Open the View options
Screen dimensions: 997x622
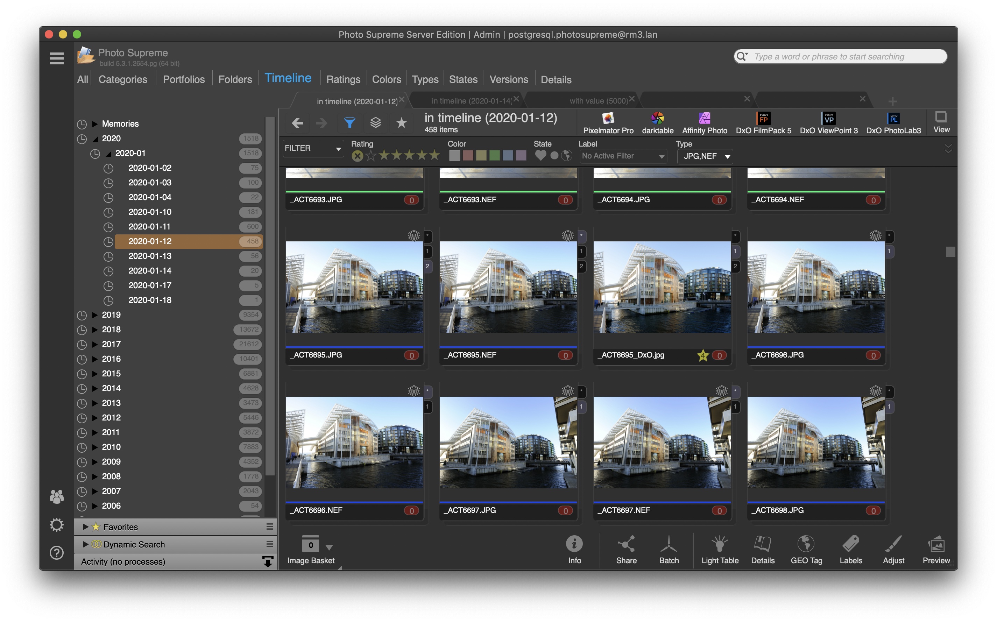point(941,122)
